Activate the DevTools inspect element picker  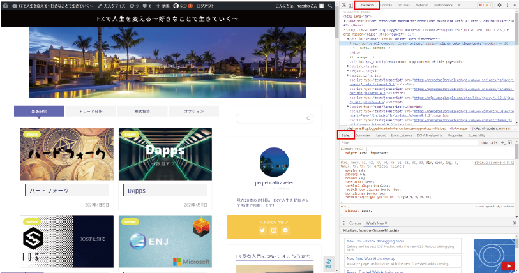[344, 5]
